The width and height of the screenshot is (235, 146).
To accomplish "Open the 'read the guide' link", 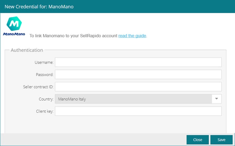I will point(132,35).
